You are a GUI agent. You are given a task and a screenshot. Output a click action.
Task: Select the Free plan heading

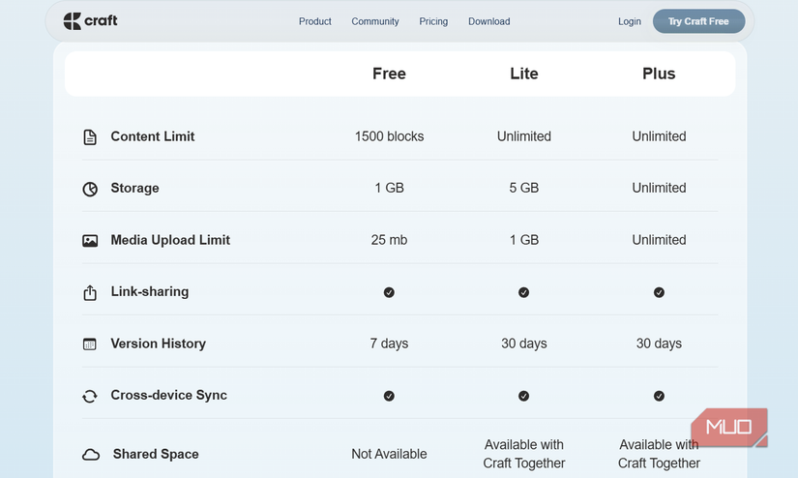(389, 74)
